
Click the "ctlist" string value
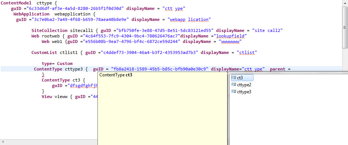[x=247, y=53]
